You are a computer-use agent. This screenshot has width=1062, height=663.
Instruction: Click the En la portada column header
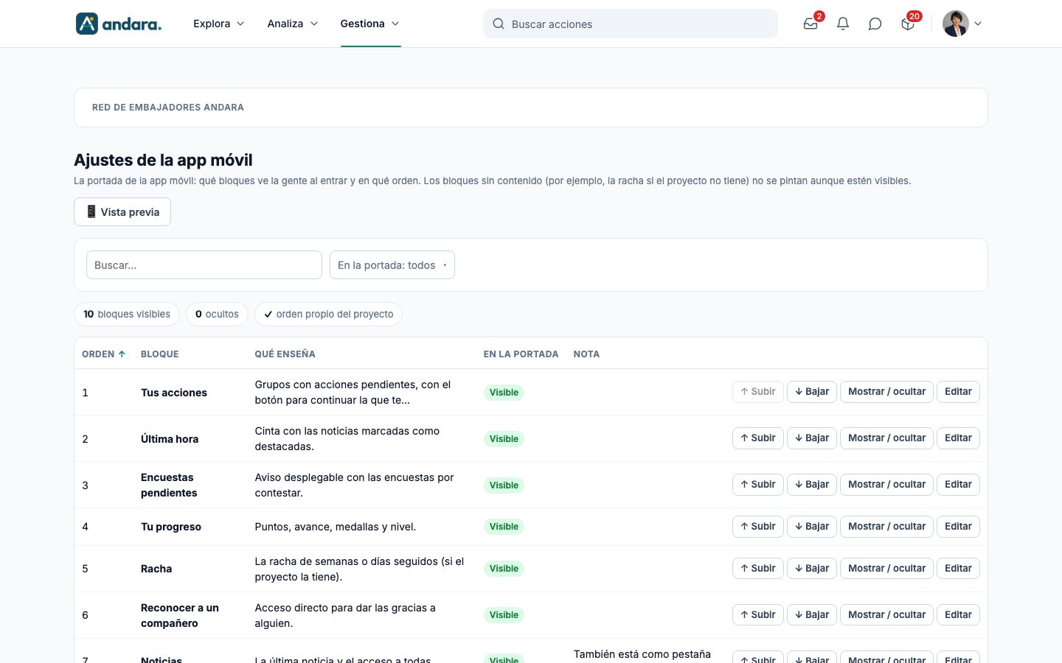(x=521, y=354)
